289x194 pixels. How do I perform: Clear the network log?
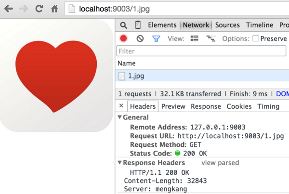(x=140, y=39)
